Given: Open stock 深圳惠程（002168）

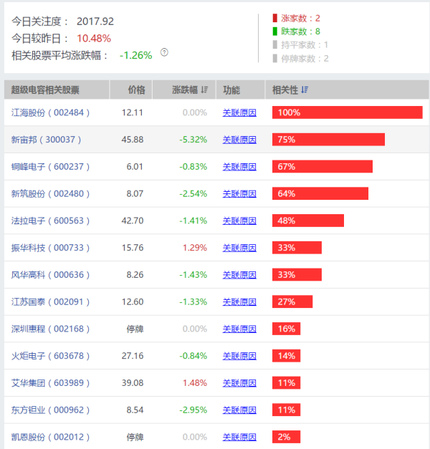Looking at the screenshot, I should 50,329.
